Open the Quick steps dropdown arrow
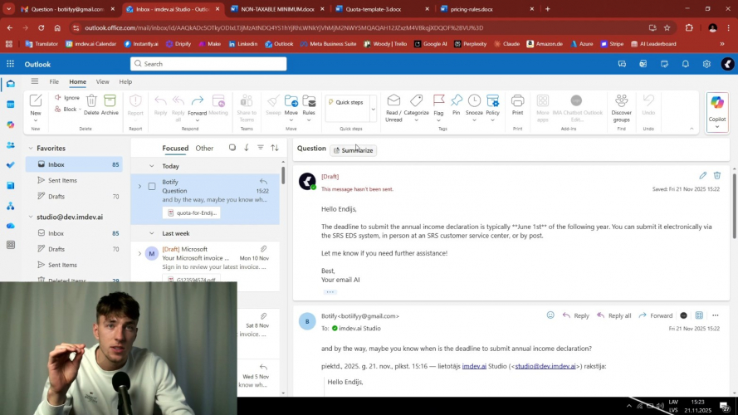The height and width of the screenshot is (415, 738). point(374,110)
